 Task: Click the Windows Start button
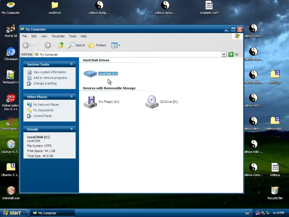click(14, 213)
